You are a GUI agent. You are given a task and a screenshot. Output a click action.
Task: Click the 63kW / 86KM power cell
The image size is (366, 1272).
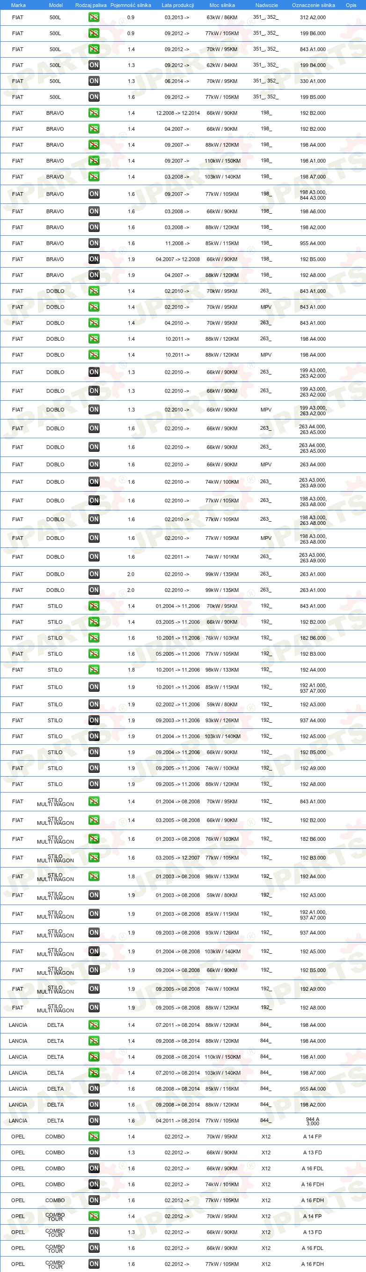222,17
